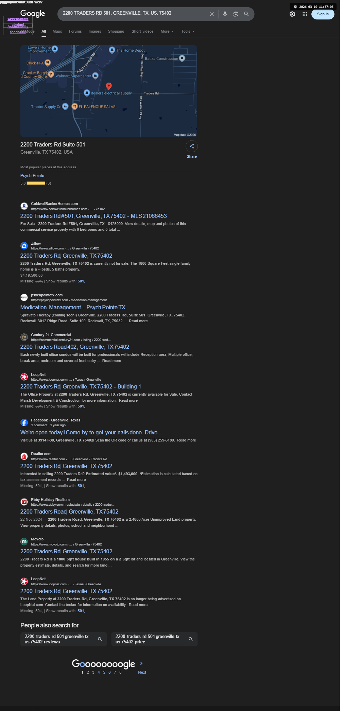
Task: Click into the search input field
Action: pyautogui.click(x=134, y=13)
